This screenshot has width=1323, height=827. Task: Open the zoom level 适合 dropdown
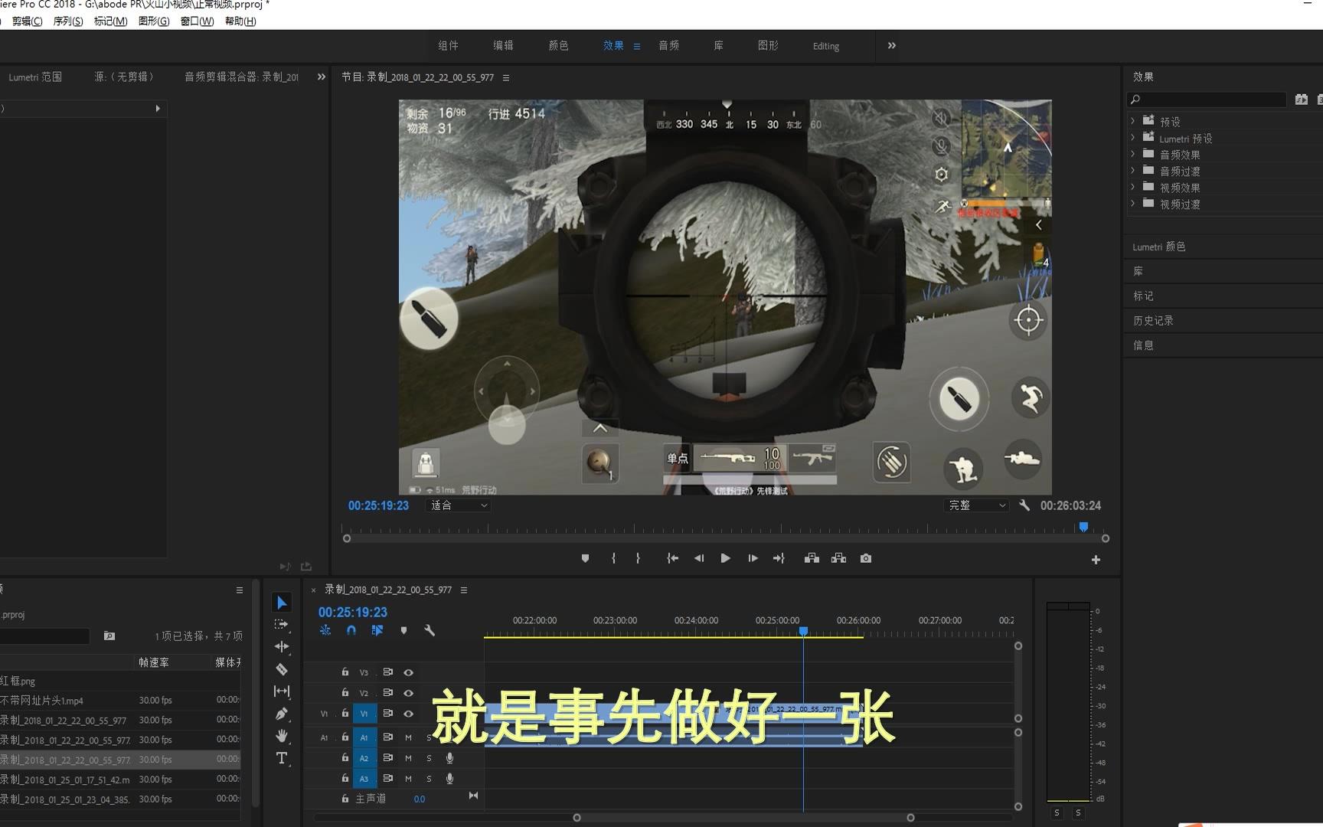click(x=458, y=505)
